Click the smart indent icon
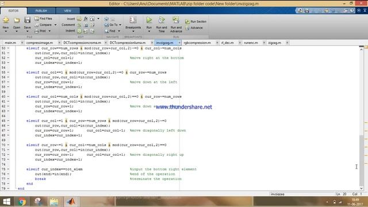This screenshot has width=368, height=207. [x=79, y=31]
